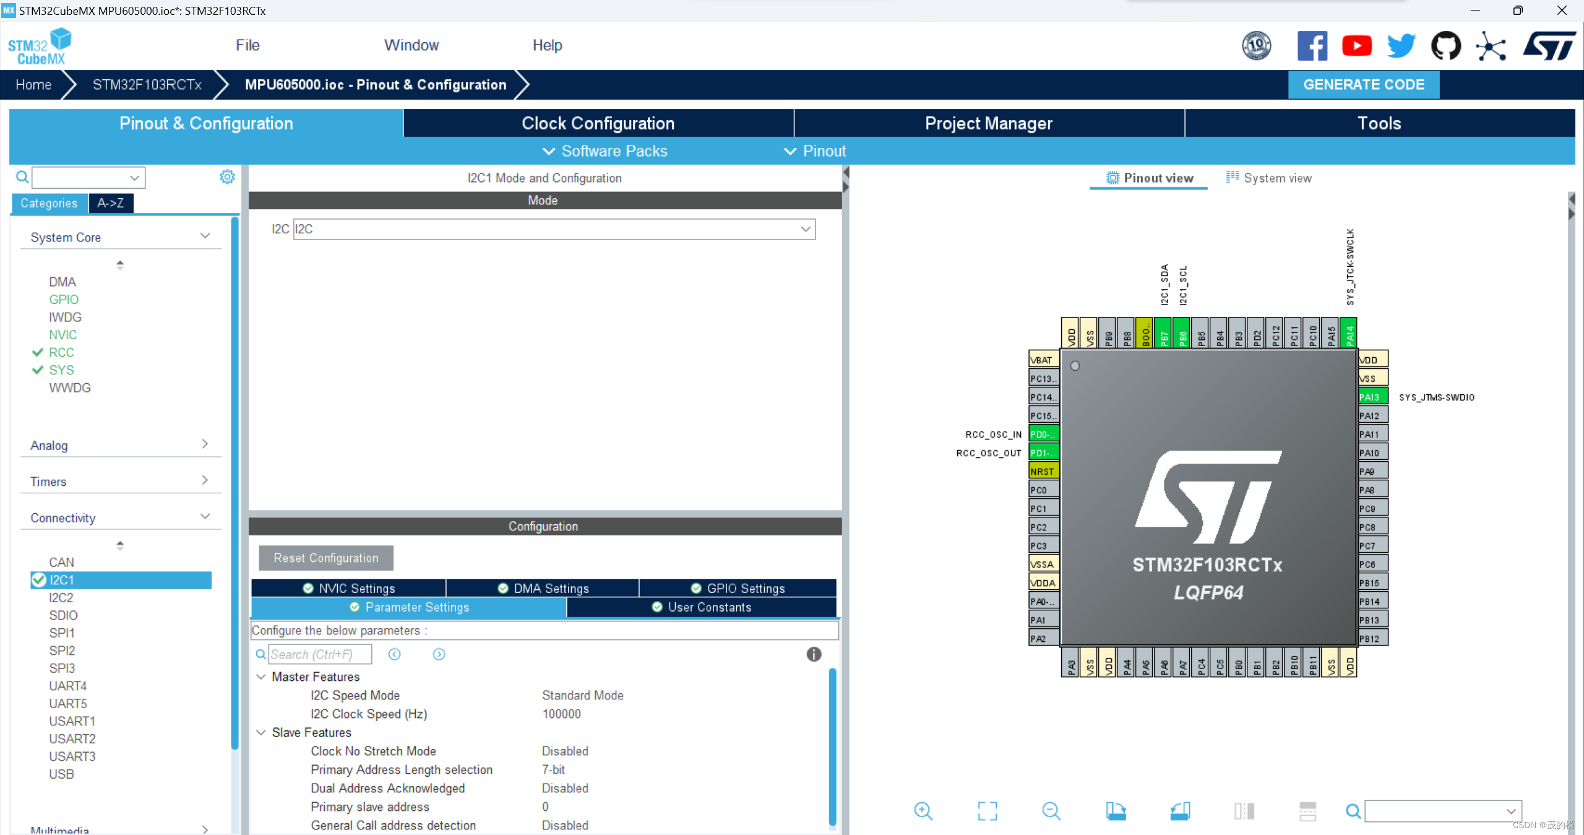Open the I2C mode dropdown
Screen dimensions: 1584x835
(x=806, y=229)
